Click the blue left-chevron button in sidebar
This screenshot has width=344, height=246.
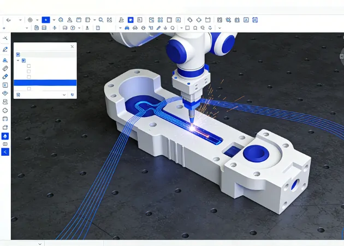click(5, 152)
